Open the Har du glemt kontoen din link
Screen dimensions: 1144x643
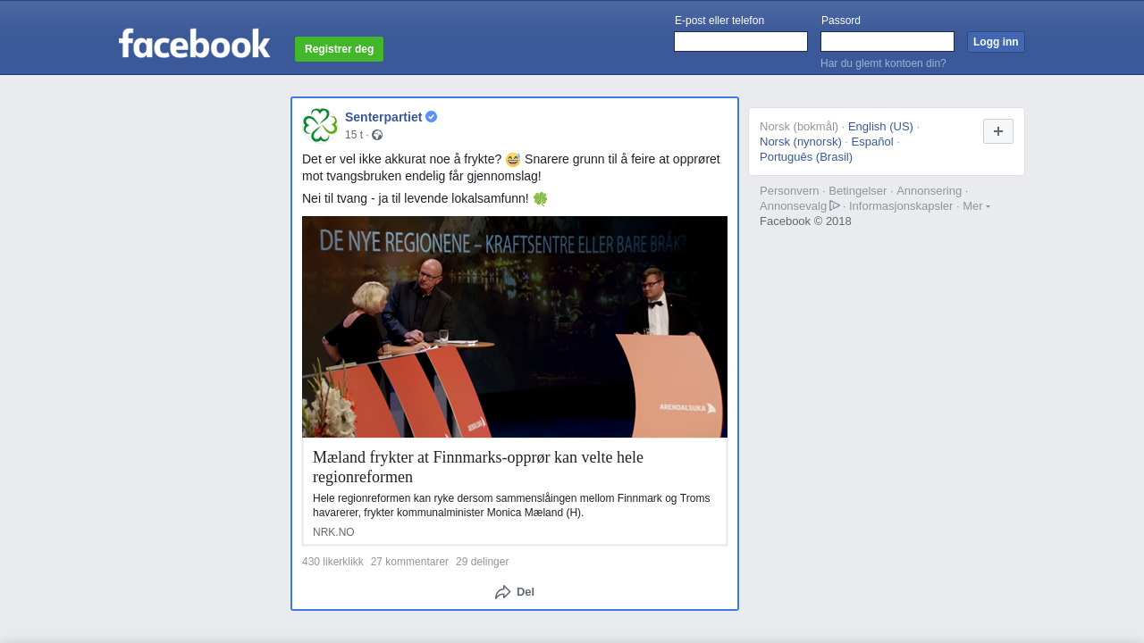883,63
